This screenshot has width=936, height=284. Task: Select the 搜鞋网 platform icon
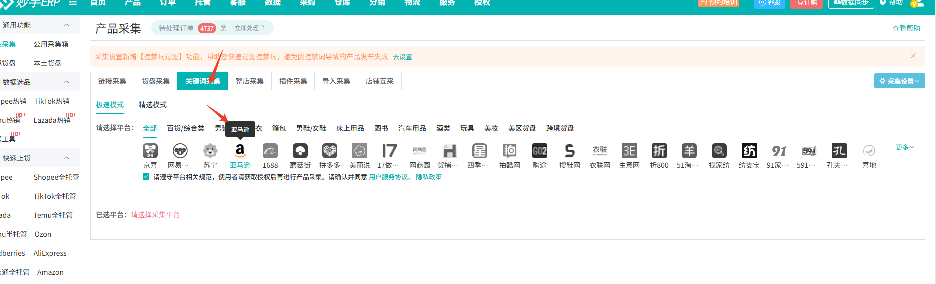[570, 151]
